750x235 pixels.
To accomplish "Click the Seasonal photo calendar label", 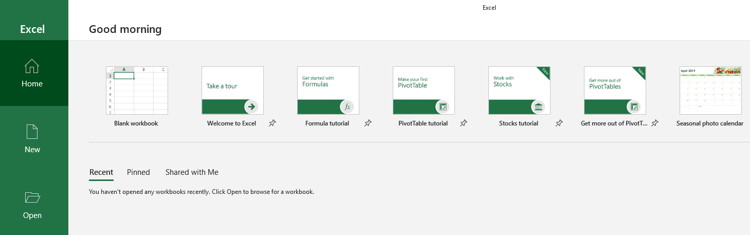I will [710, 123].
